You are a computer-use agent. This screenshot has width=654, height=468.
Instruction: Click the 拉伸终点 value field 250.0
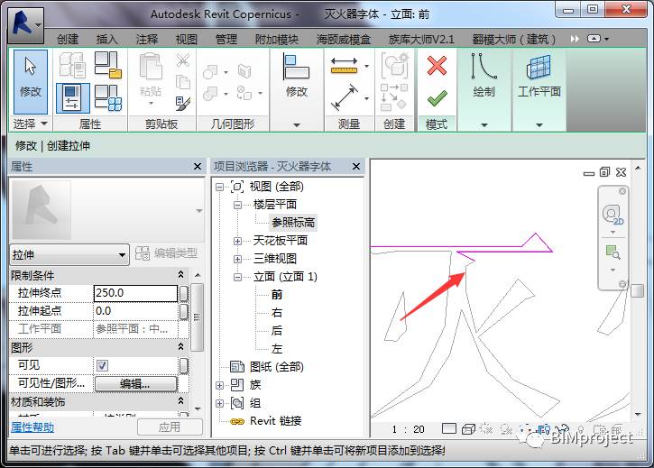pos(135,293)
